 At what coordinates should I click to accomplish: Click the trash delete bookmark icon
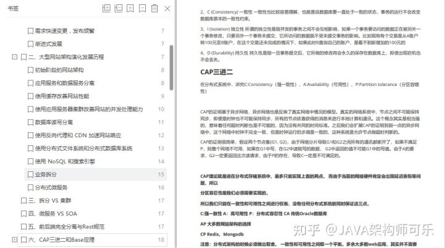coord(155,8)
